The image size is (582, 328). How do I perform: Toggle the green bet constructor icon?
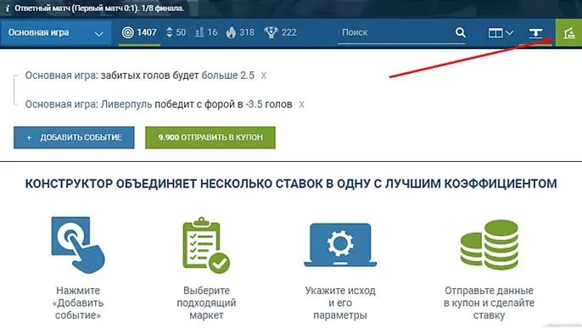568,33
